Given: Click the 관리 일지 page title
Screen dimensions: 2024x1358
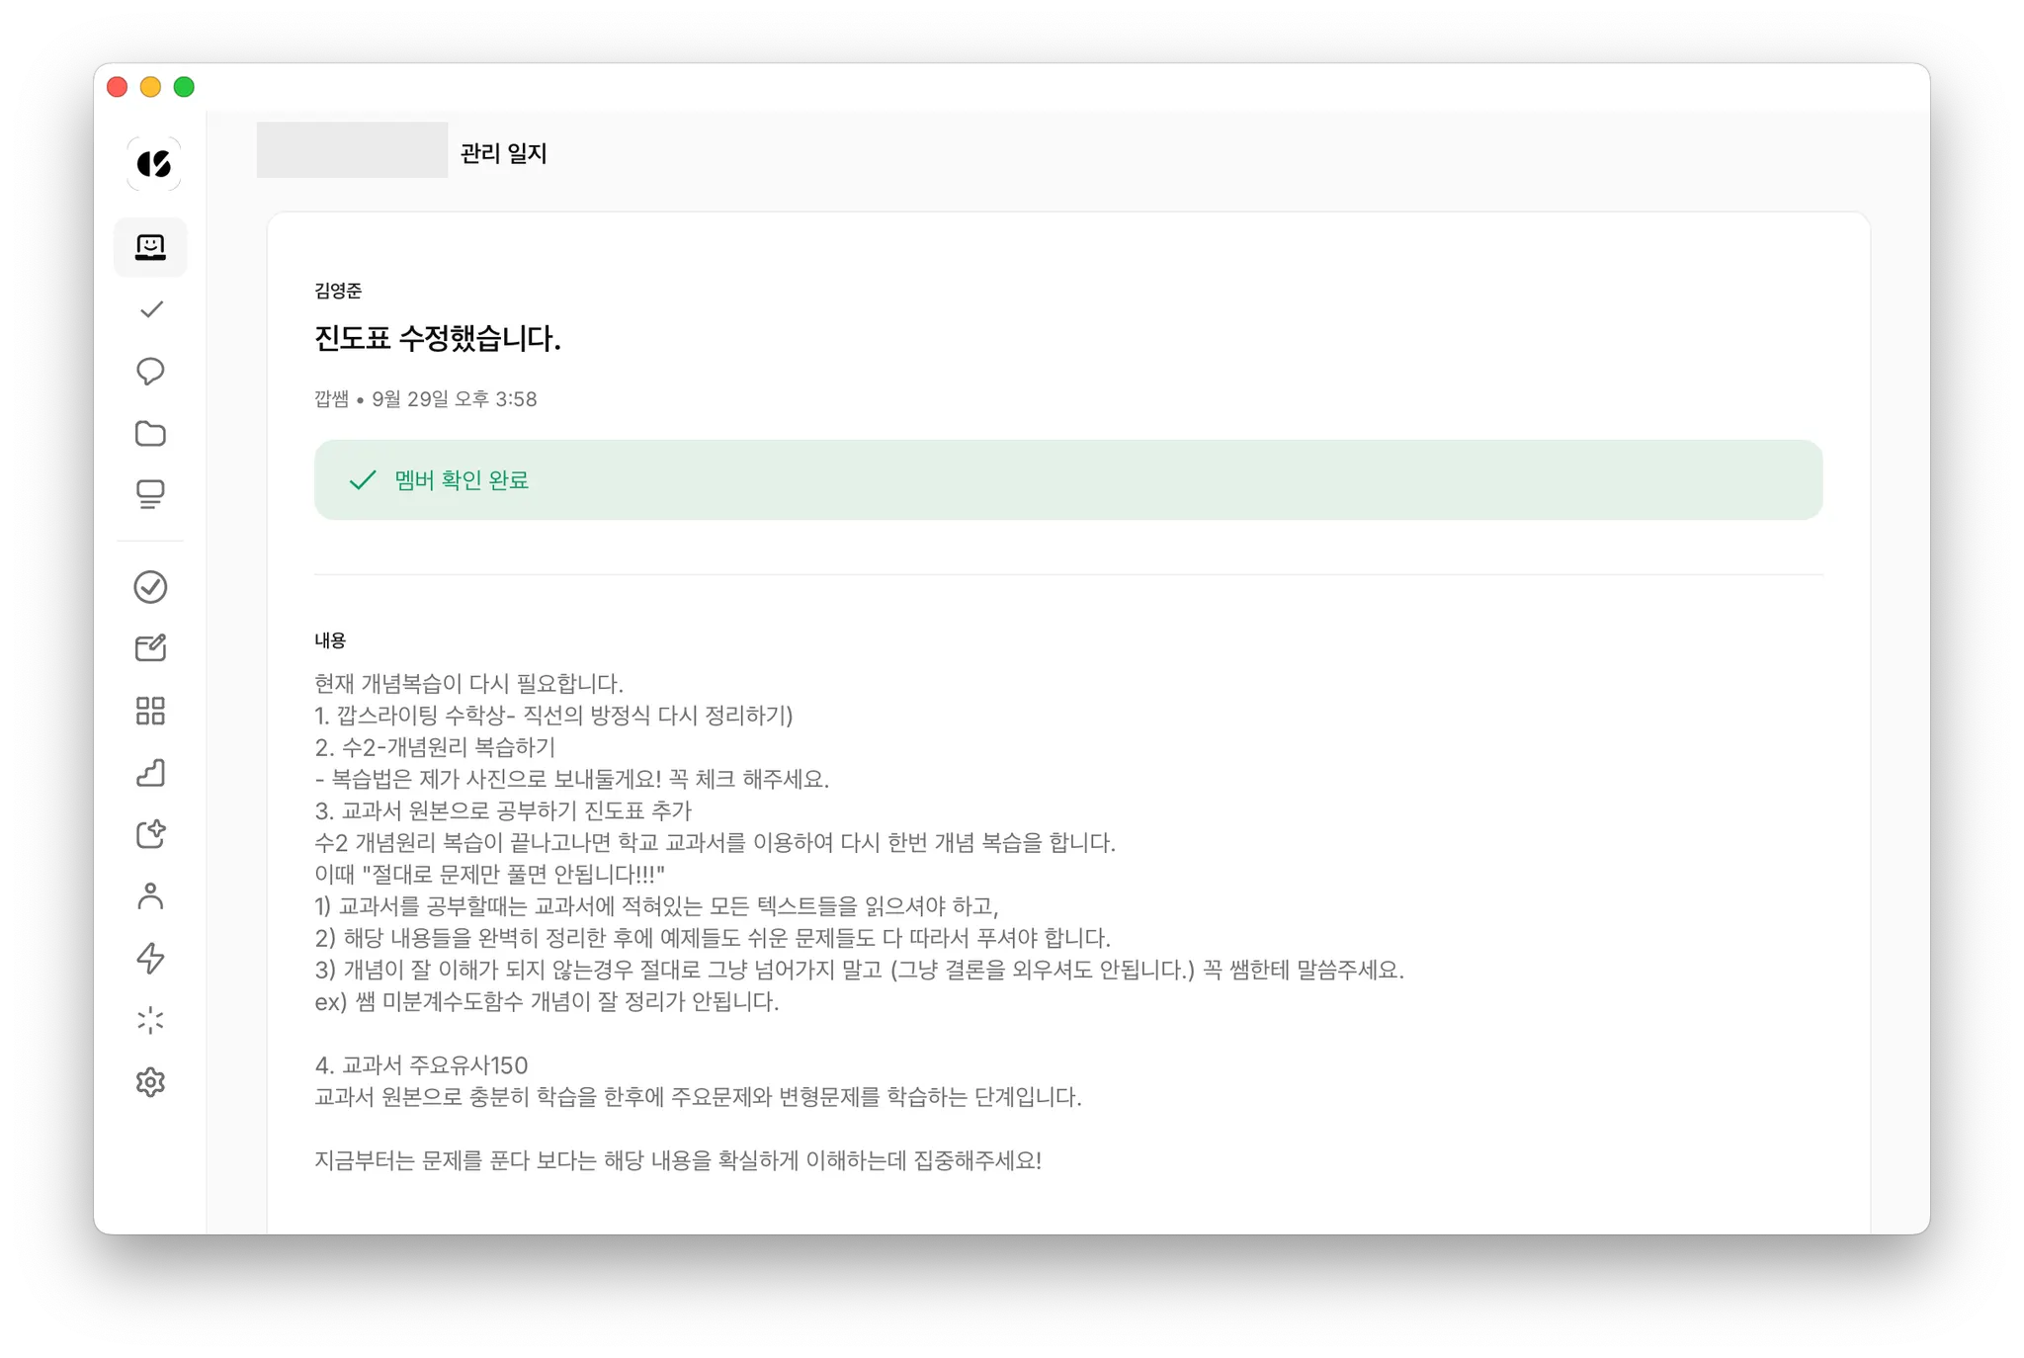Looking at the screenshot, I should [x=503, y=153].
